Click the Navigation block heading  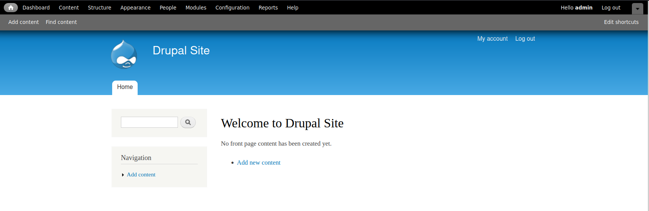pos(136,158)
